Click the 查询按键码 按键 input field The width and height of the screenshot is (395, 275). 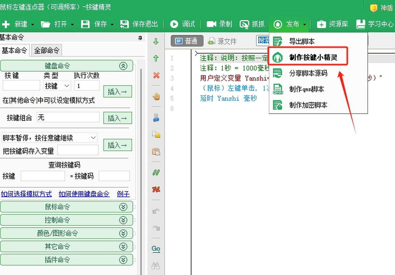point(43,176)
